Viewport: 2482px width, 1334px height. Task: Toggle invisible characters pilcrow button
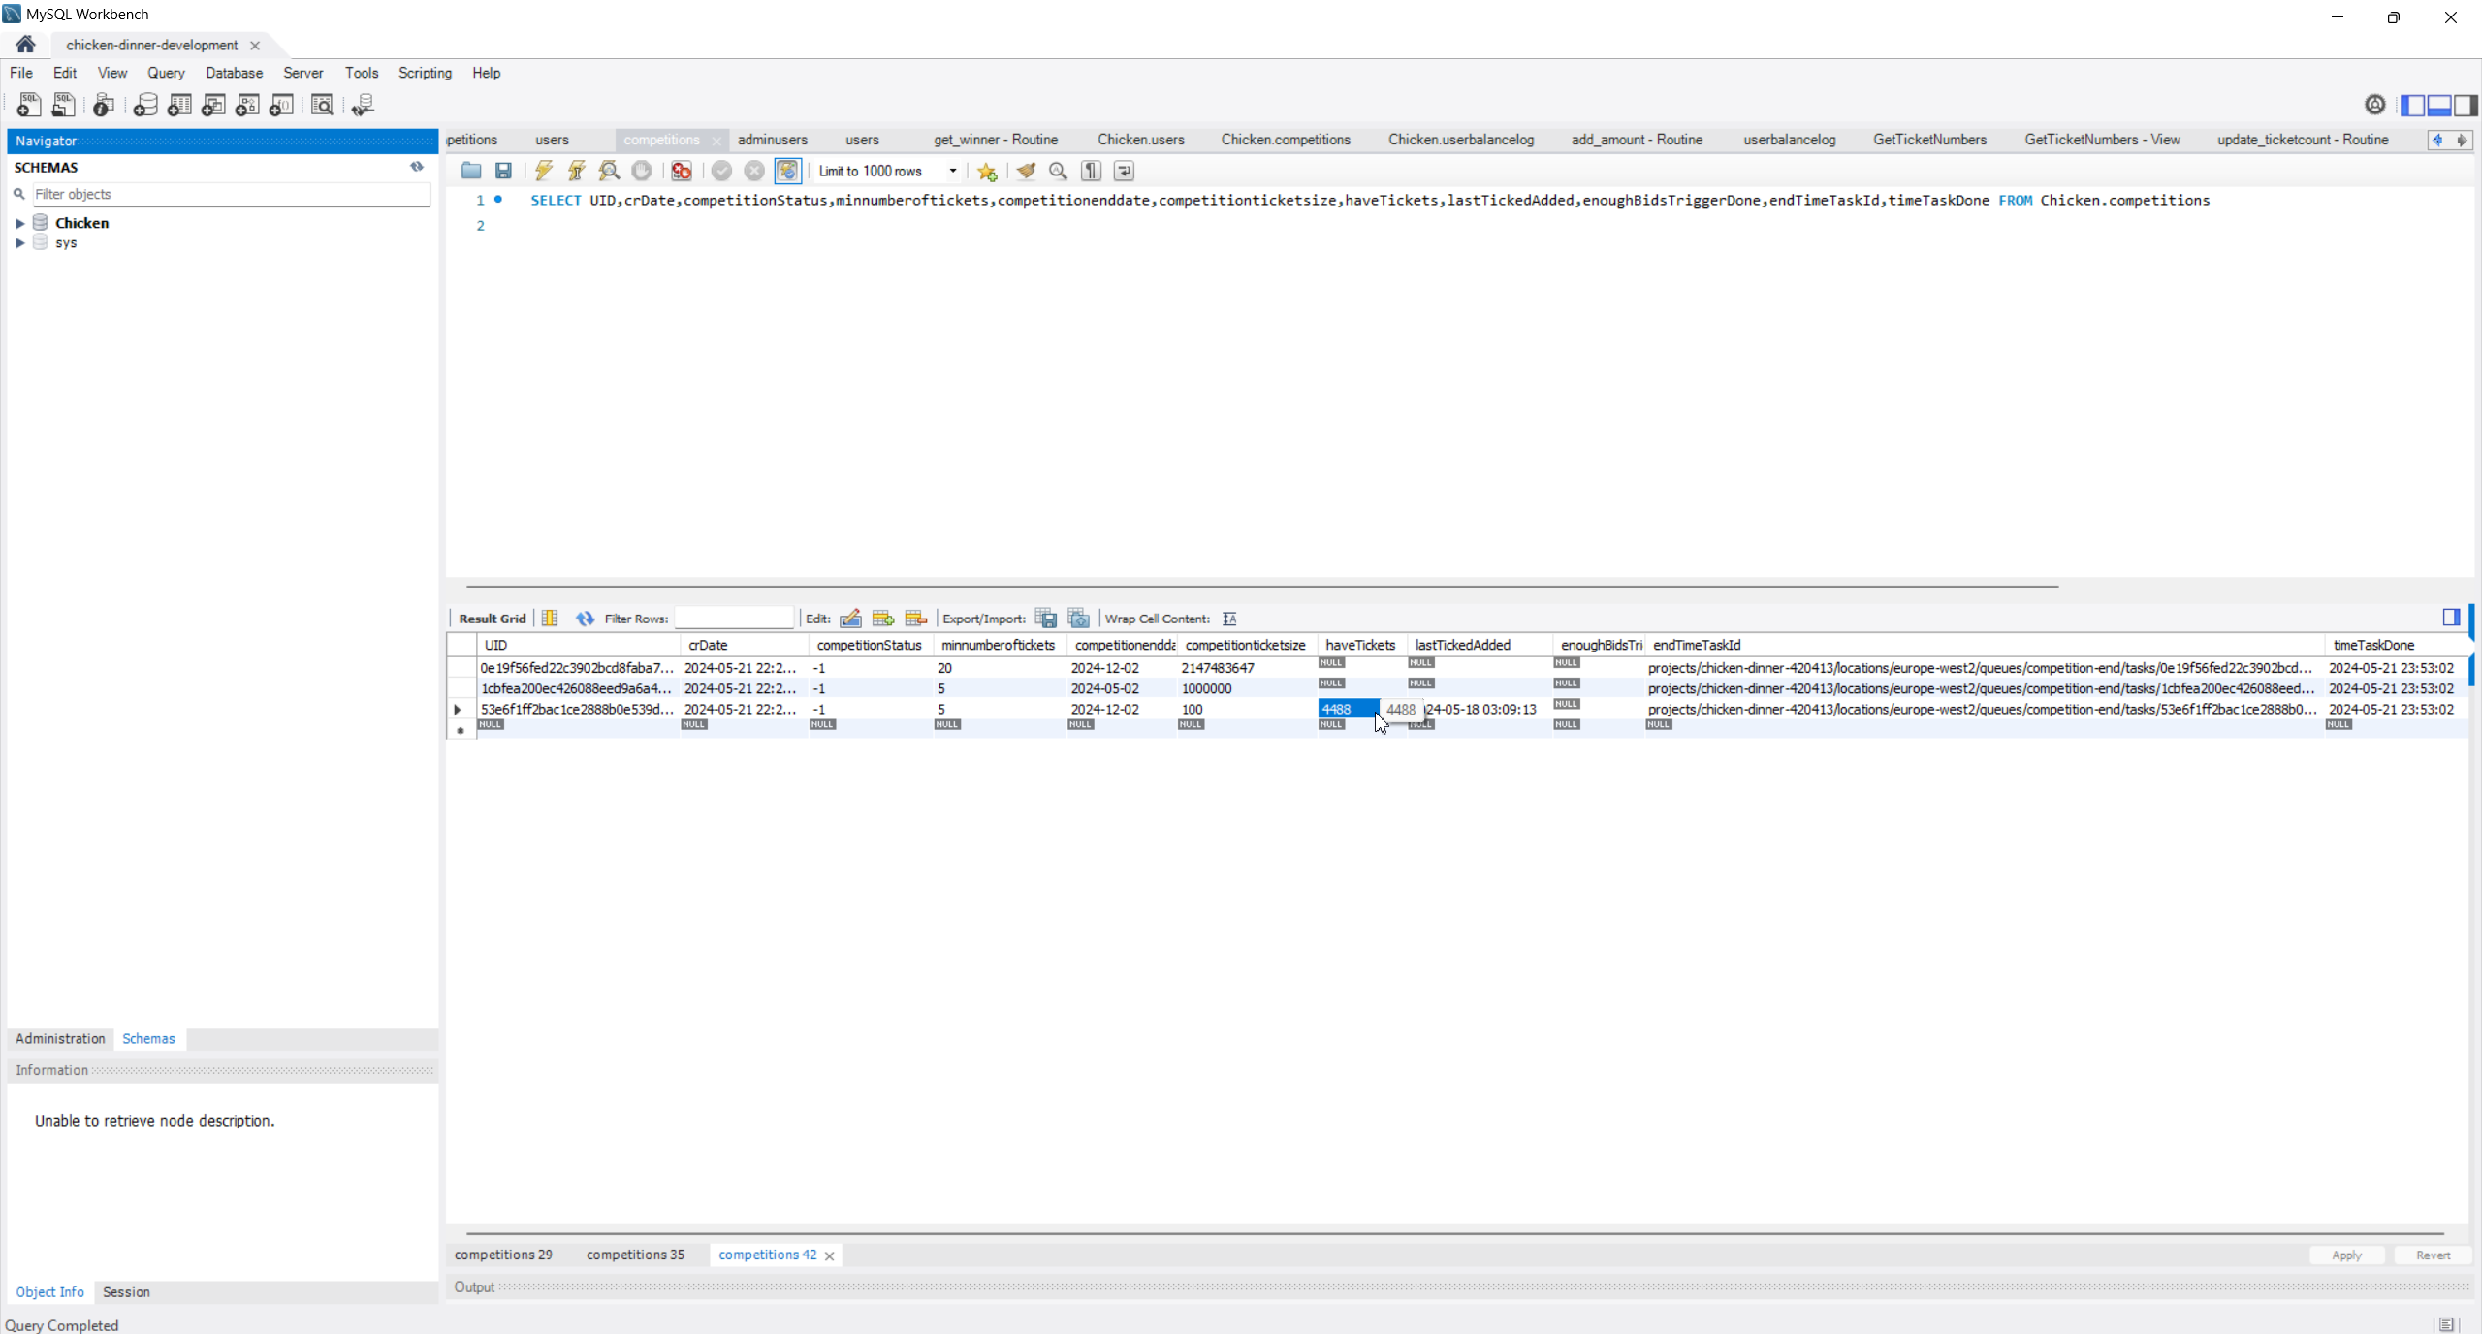(x=1092, y=171)
